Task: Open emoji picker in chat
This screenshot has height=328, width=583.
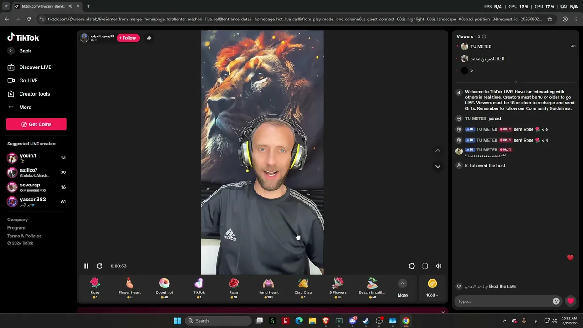Action: click(x=556, y=301)
